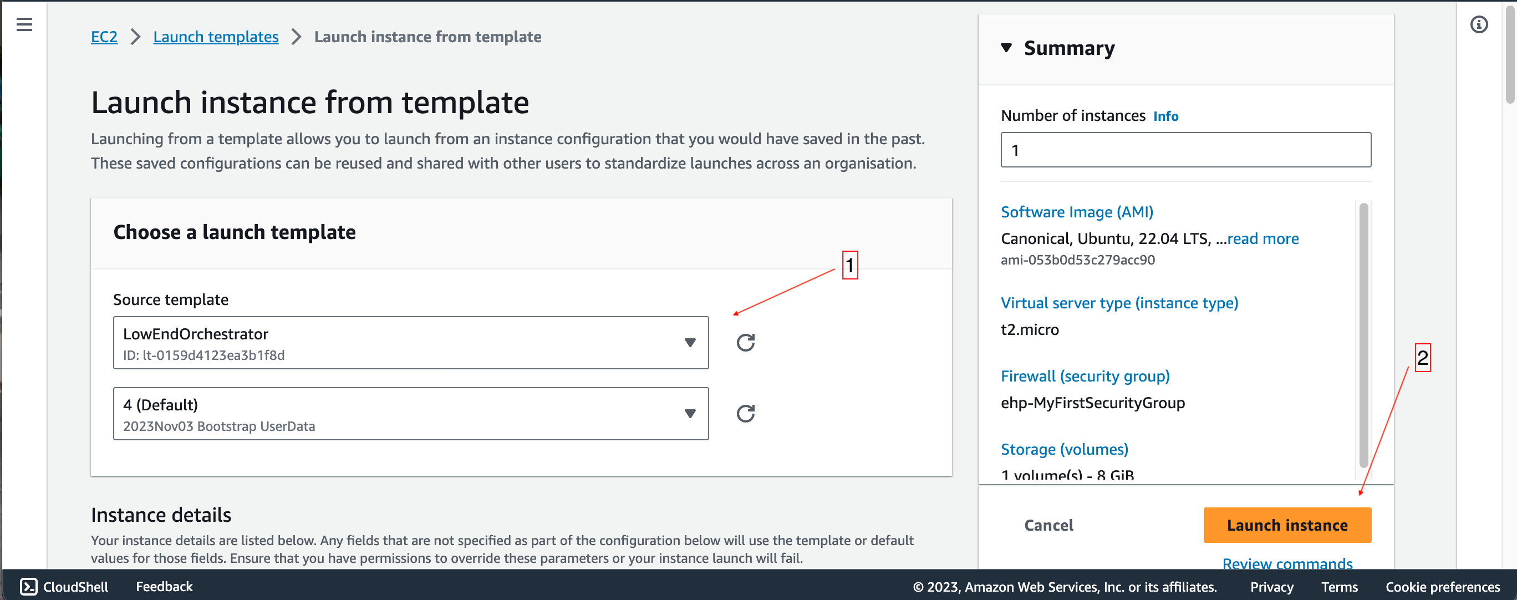Click the t2.micro instance type value
Viewport: 1517px width, 600px height.
pyautogui.click(x=1030, y=330)
